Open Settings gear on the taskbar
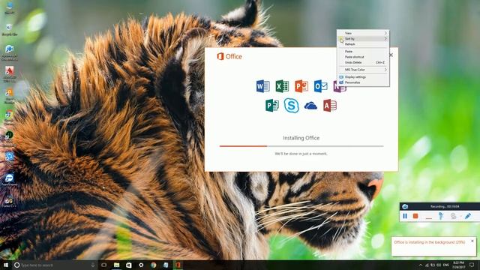The image size is (480, 270). [x=141, y=265]
